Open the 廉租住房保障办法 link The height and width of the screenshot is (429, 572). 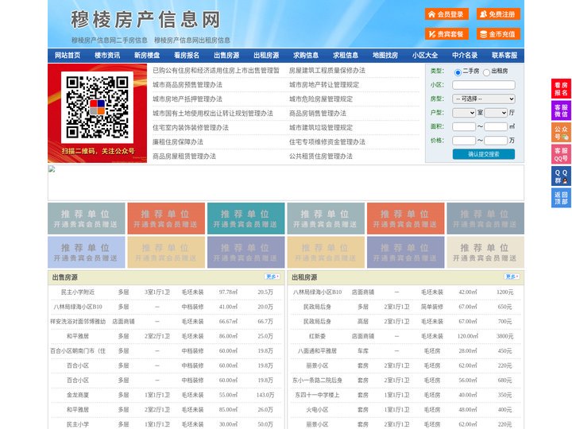tap(178, 142)
